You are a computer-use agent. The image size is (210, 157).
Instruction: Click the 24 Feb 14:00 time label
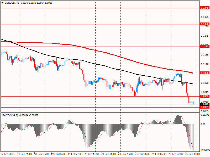click(x=142, y=154)
